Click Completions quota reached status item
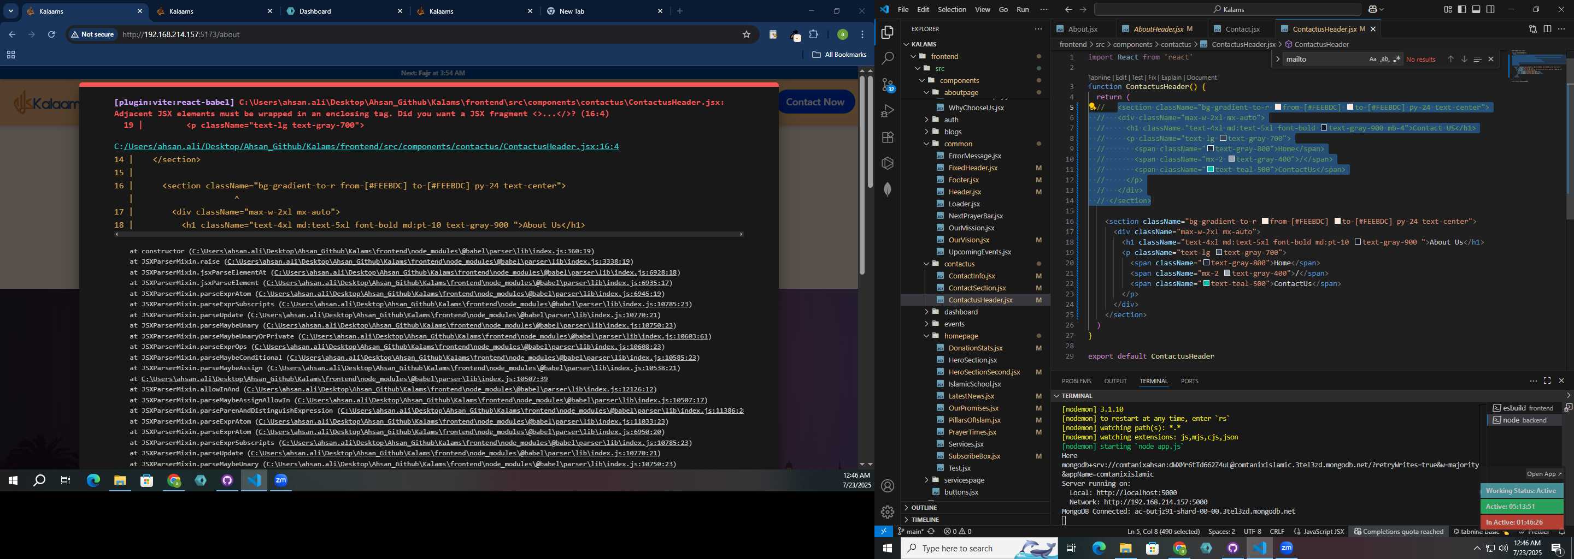Image resolution: width=1574 pixels, height=559 pixels. pyautogui.click(x=1398, y=532)
